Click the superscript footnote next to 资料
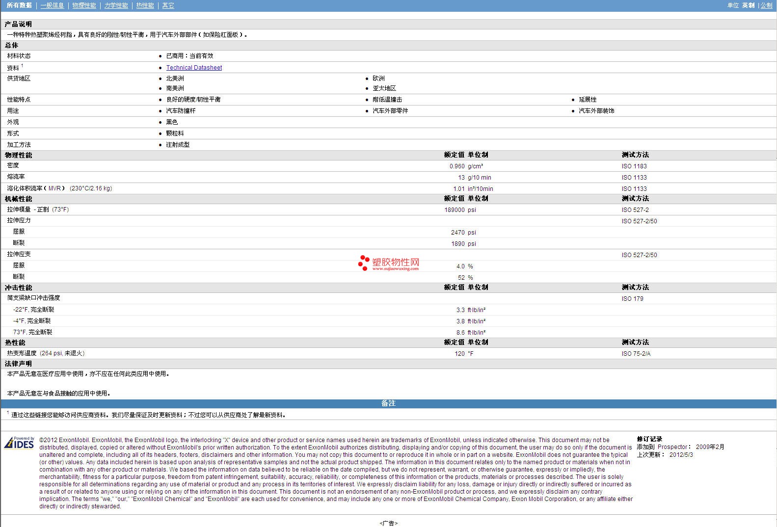 (22, 66)
